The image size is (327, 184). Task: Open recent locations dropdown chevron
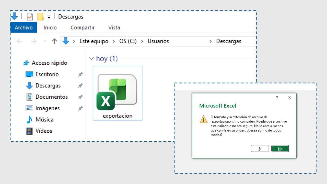pyautogui.click(x=45, y=41)
